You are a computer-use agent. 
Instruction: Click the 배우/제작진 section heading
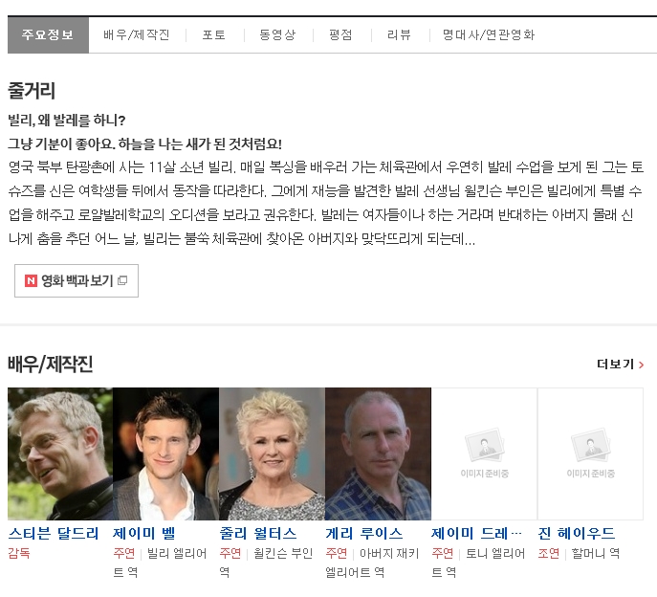click(x=51, y=364)
